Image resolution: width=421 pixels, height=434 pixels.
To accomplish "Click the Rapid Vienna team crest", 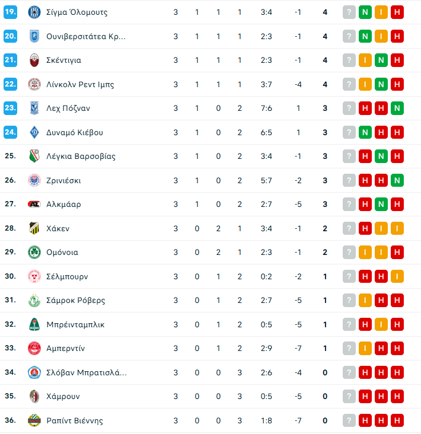I will click(34, 420).
